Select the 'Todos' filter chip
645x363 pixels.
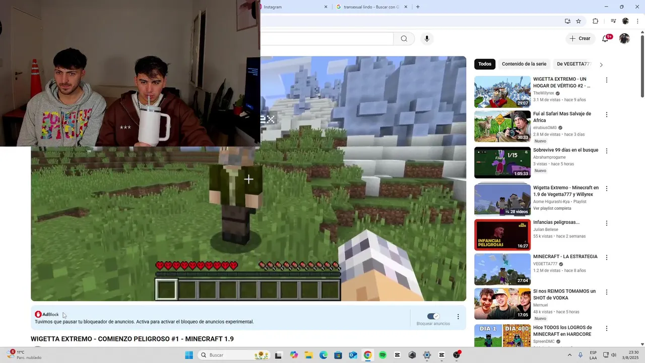pyautogui.click(x=485, y=64)
